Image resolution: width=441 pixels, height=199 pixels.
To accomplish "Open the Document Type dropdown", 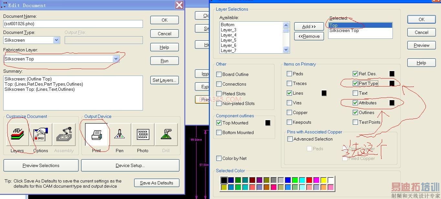I will coord(56,40).
